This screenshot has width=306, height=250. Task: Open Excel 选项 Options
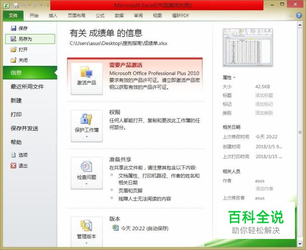coord(19,155)
